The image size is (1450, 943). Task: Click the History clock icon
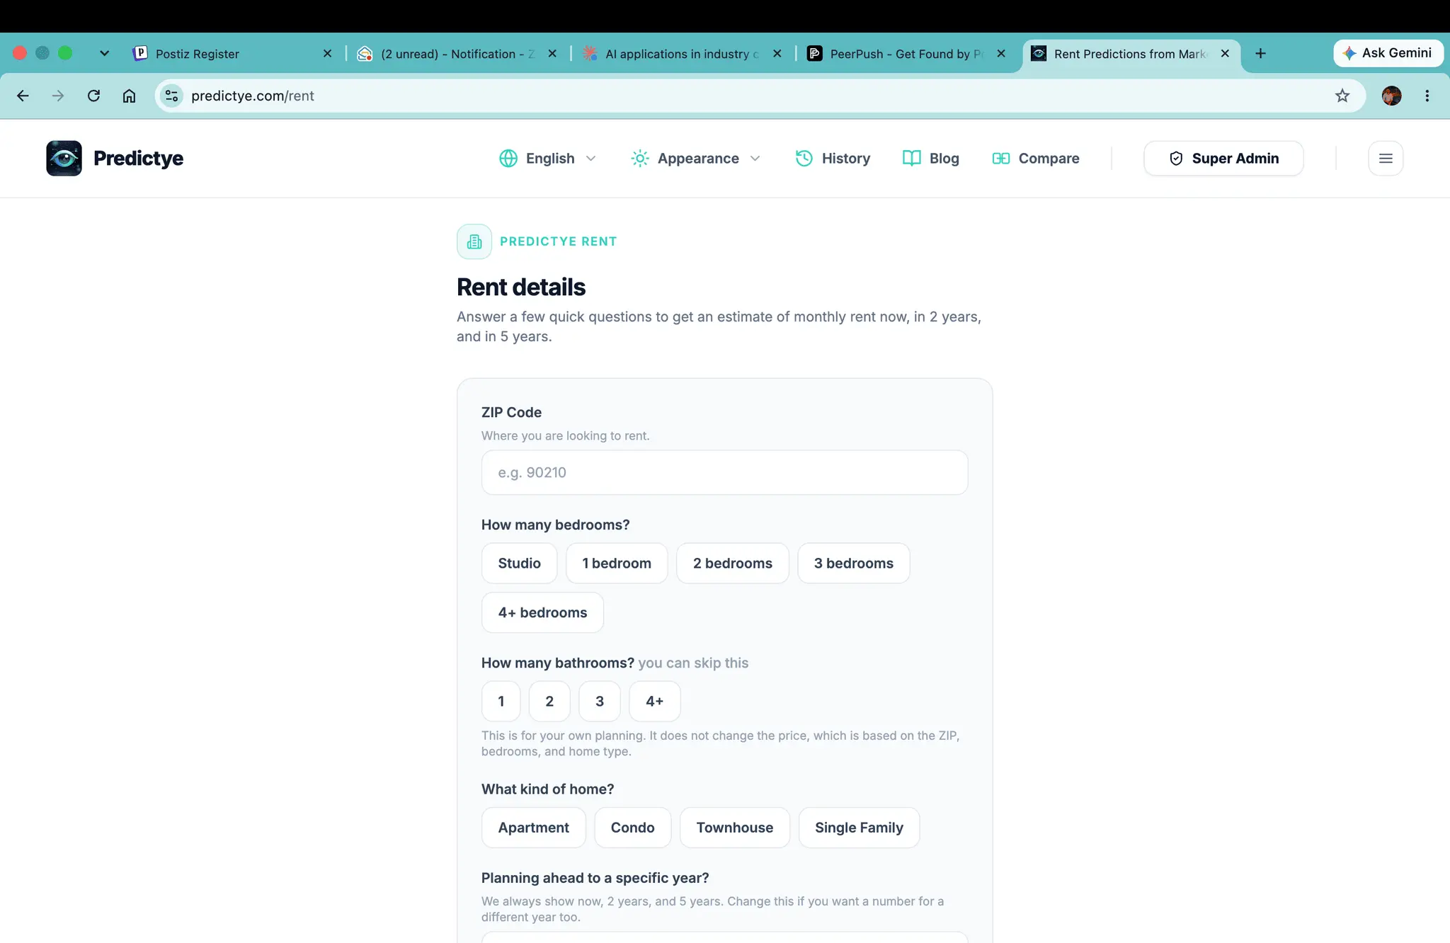[804, 159]
